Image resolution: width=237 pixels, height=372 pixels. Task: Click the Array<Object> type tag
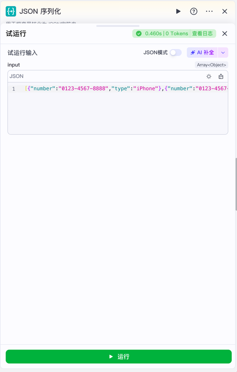click(x=212, y=65)
